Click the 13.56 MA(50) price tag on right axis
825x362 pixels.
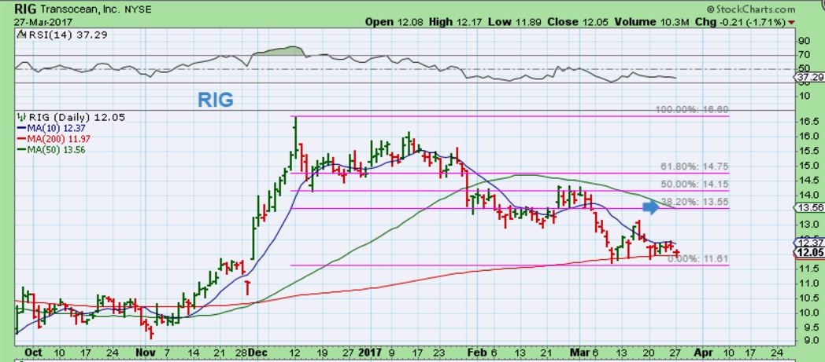[x=810, y=207]
